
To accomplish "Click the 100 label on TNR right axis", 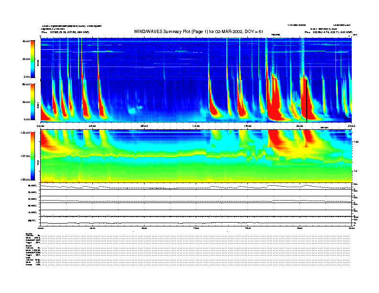I will (x=357, y=142).
